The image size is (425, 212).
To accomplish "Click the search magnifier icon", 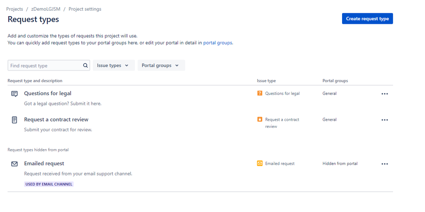I will tap(86, 65).
